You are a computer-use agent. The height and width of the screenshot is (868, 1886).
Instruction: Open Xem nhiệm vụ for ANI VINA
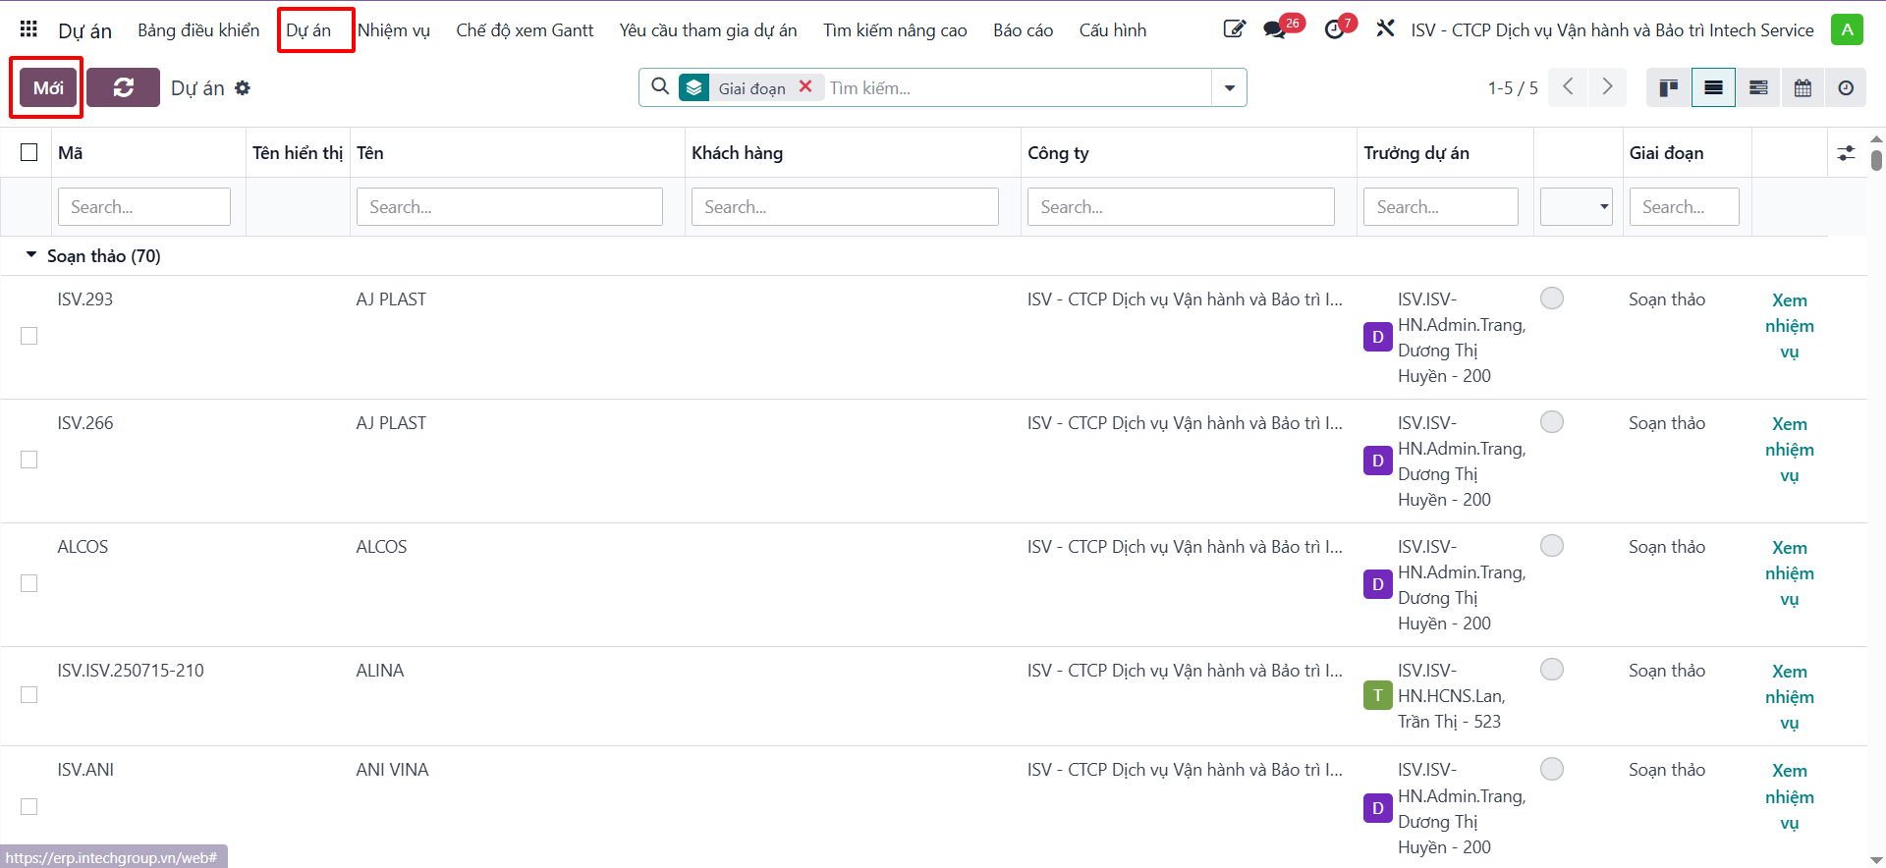(1789, 796)
